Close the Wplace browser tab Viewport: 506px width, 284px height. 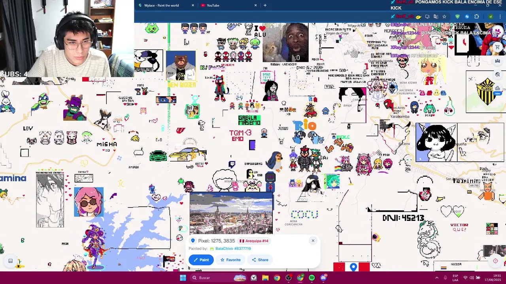(x=193, y=5)
